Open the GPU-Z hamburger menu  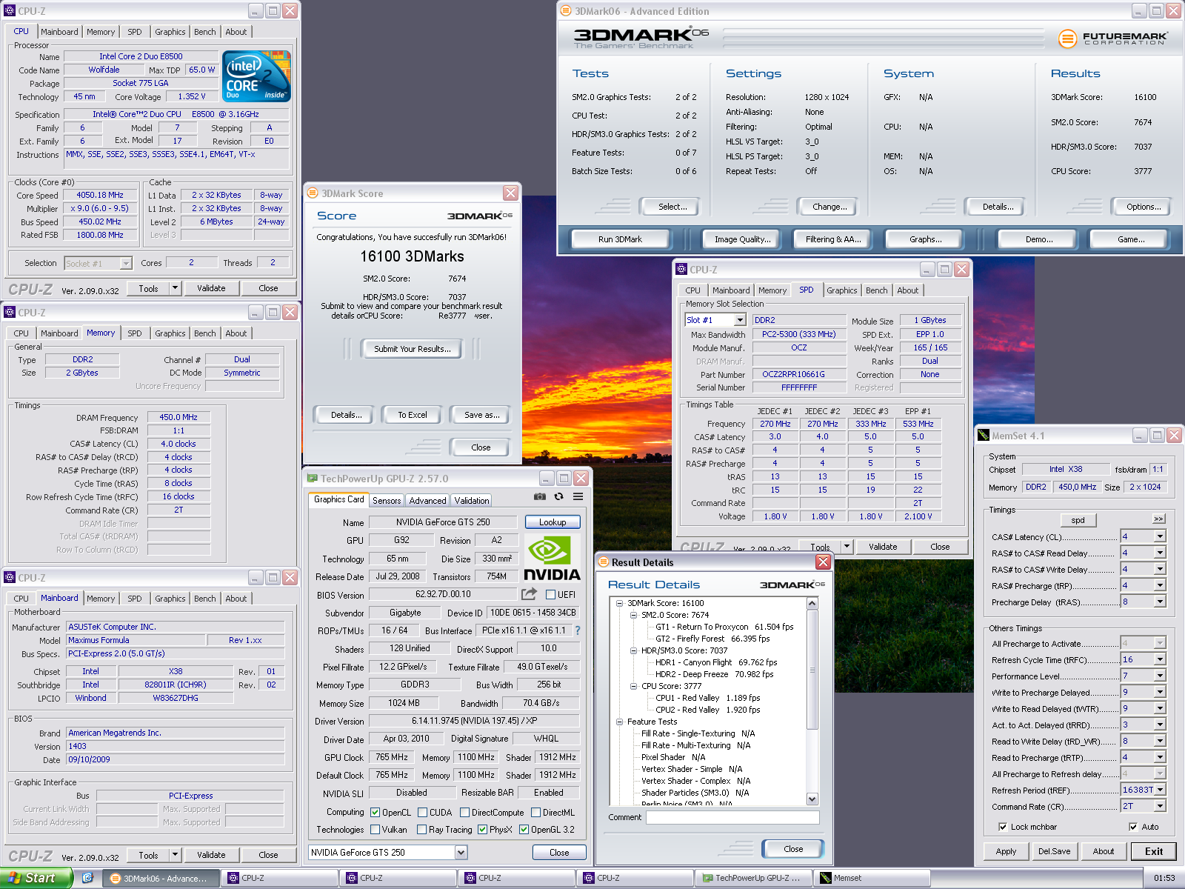578,496
